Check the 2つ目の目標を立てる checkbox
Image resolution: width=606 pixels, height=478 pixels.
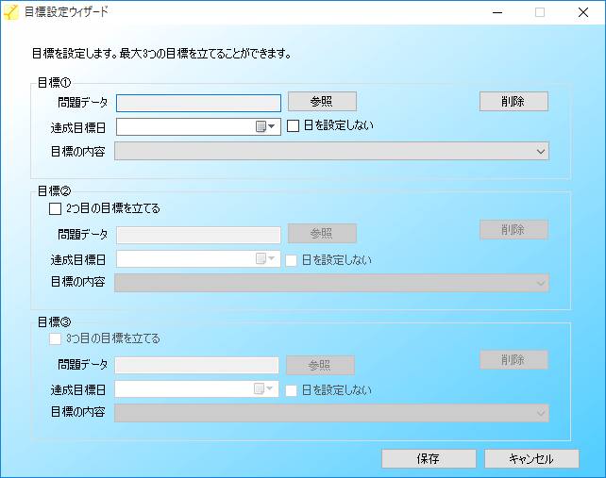tap(55, 208)
